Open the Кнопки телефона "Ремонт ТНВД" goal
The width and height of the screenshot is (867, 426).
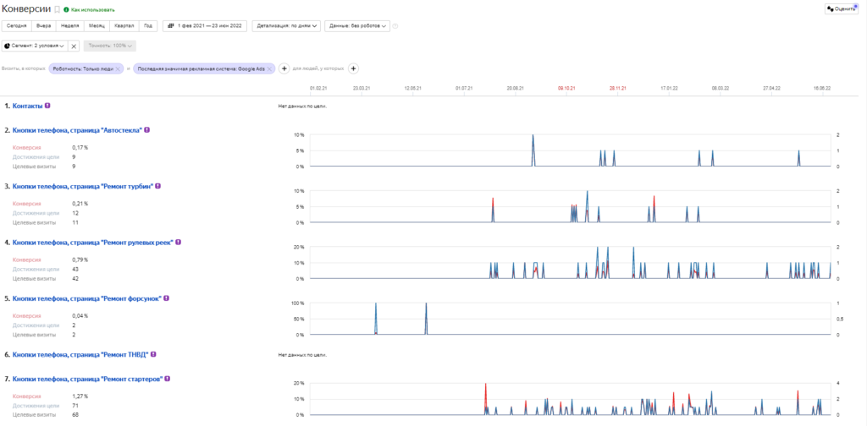(80, 354)
